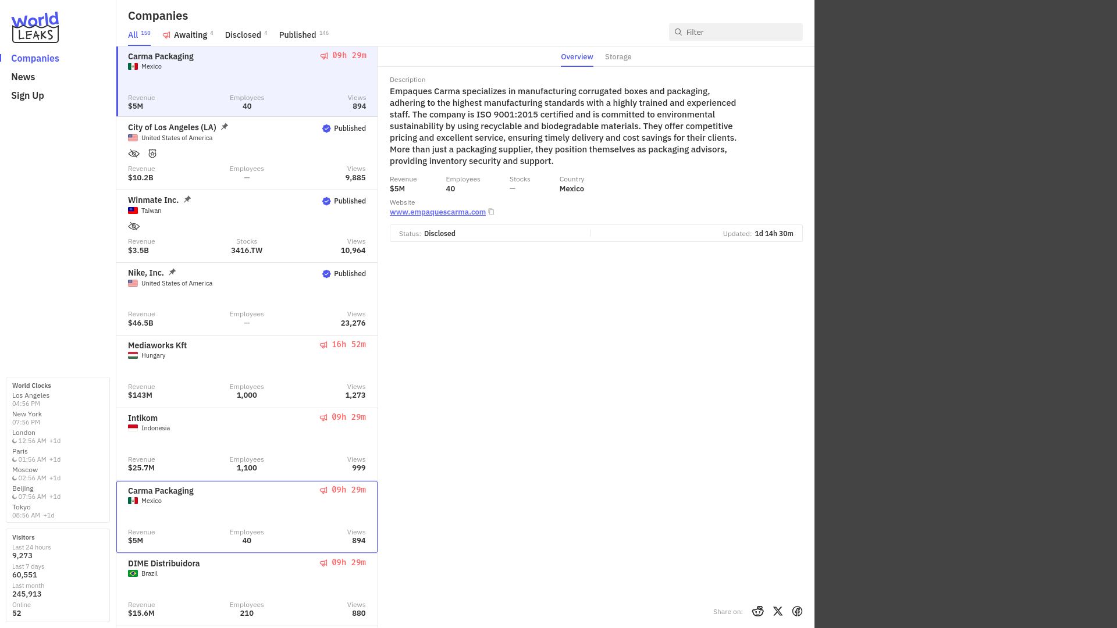Click the World Leaks logo
The image size is (1117, 628).
point(35,27)
